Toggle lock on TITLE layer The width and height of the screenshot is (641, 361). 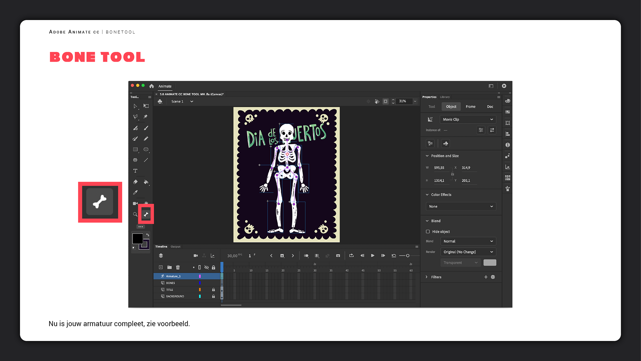coord(213,290)
